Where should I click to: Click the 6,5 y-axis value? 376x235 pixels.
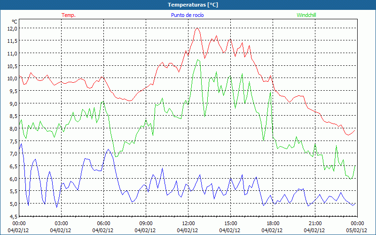[14, 166]
